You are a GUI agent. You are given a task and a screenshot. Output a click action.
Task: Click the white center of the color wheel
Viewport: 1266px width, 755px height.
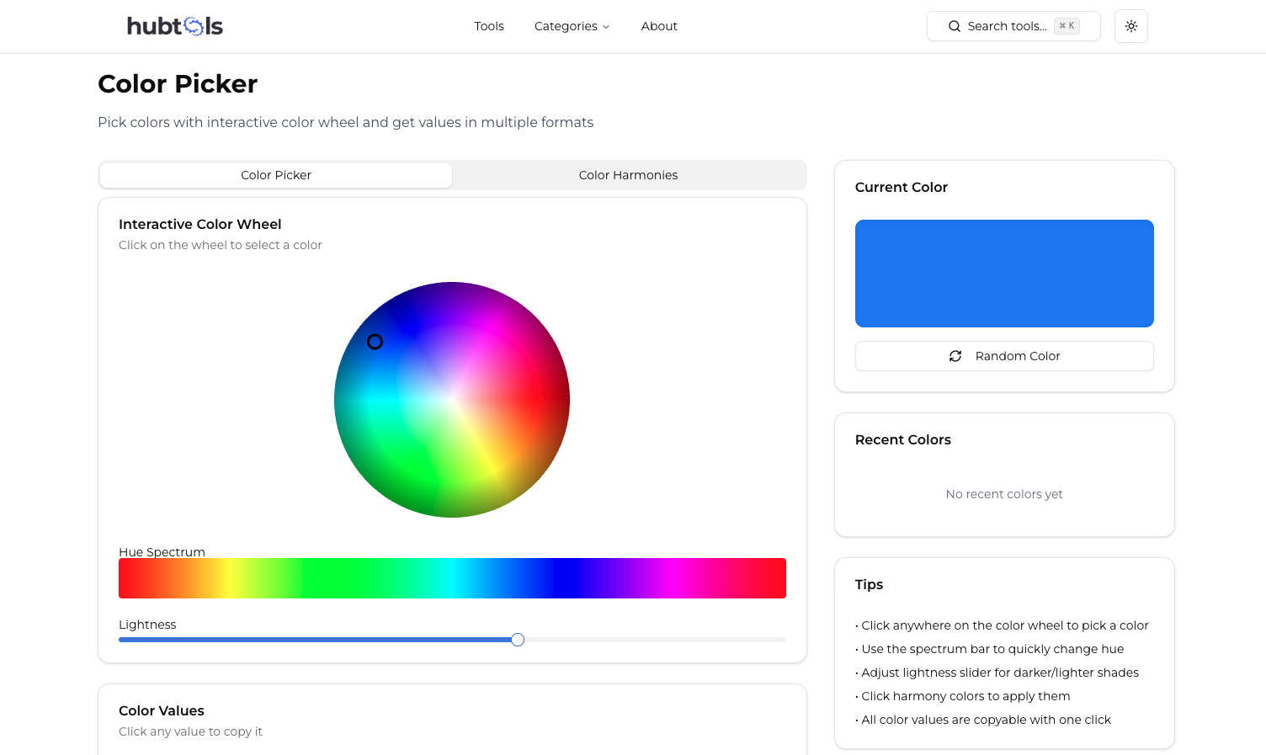click(452, 399)
